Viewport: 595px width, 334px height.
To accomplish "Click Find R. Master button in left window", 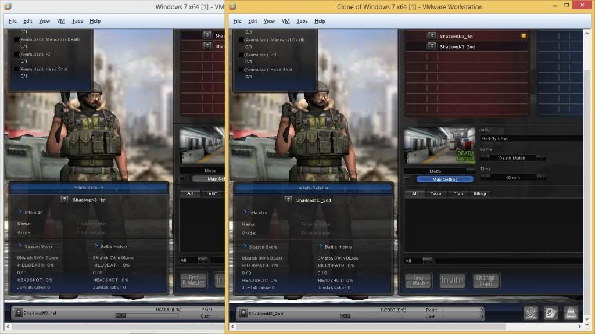I will click(193, 280).
